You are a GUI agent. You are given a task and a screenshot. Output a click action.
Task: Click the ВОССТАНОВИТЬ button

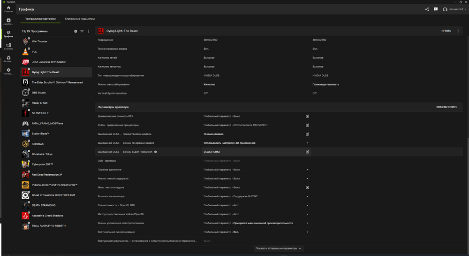446,107
